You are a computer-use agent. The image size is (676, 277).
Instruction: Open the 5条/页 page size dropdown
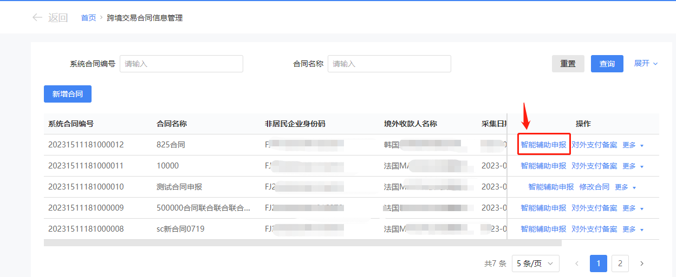pyautogui.click(x=535, y=264)
